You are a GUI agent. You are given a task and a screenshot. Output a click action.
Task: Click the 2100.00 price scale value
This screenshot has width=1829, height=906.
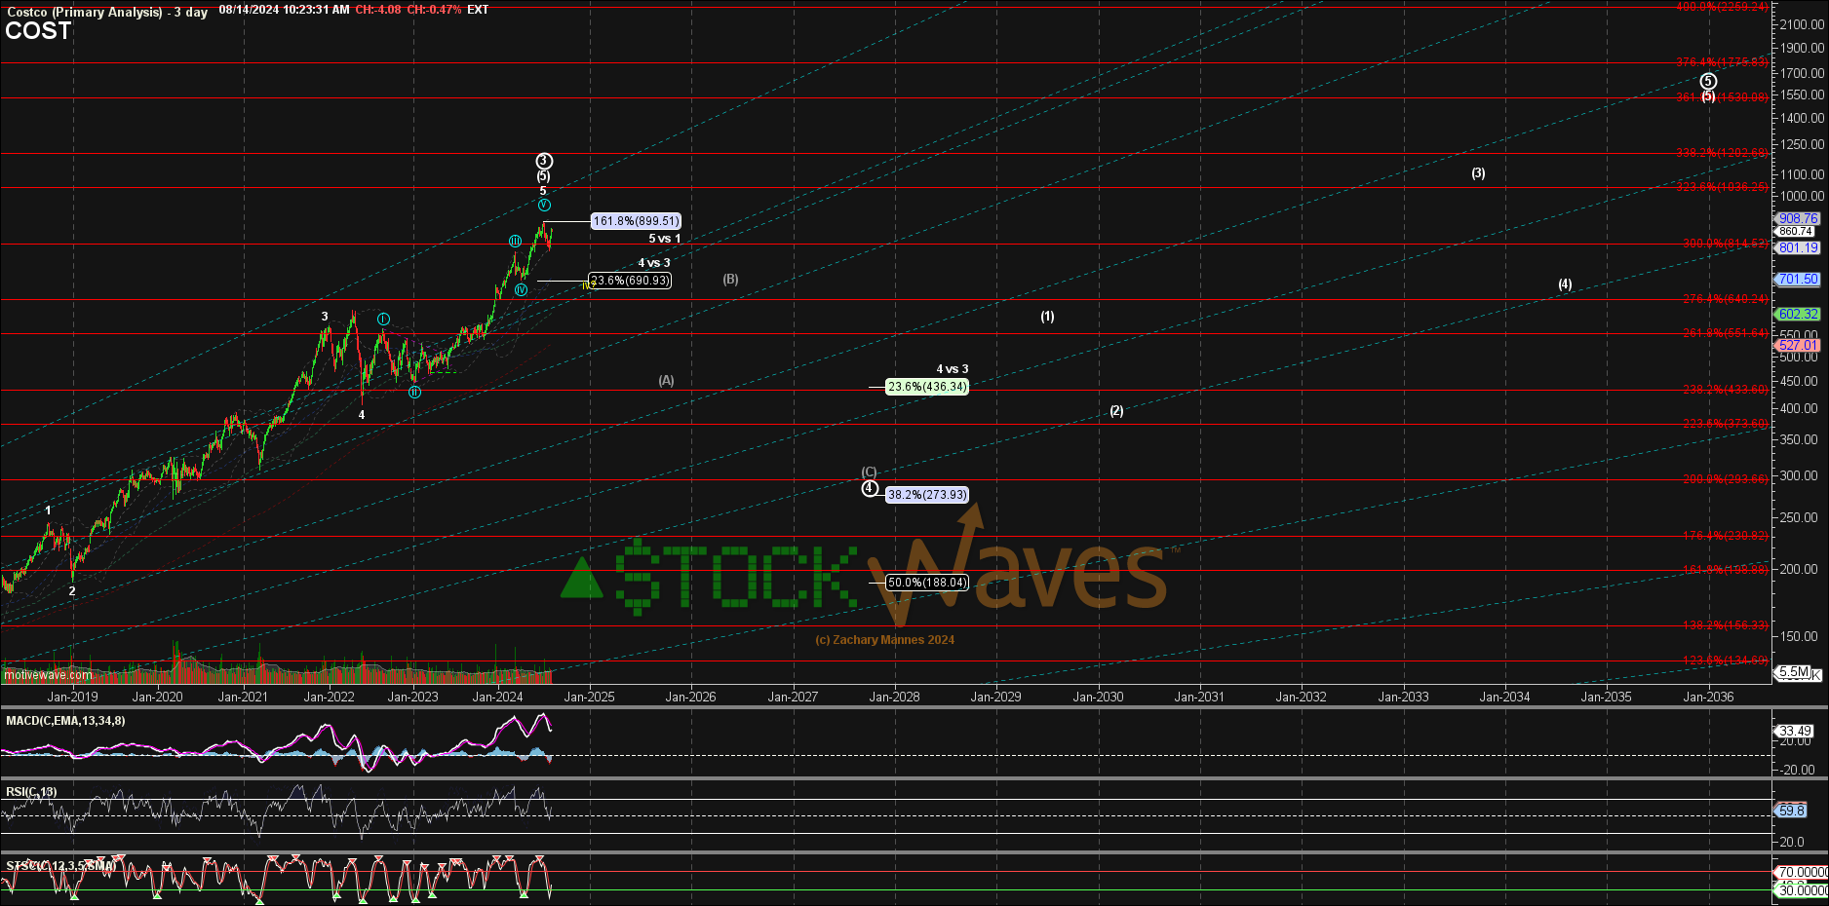(x=1802, y=24)
